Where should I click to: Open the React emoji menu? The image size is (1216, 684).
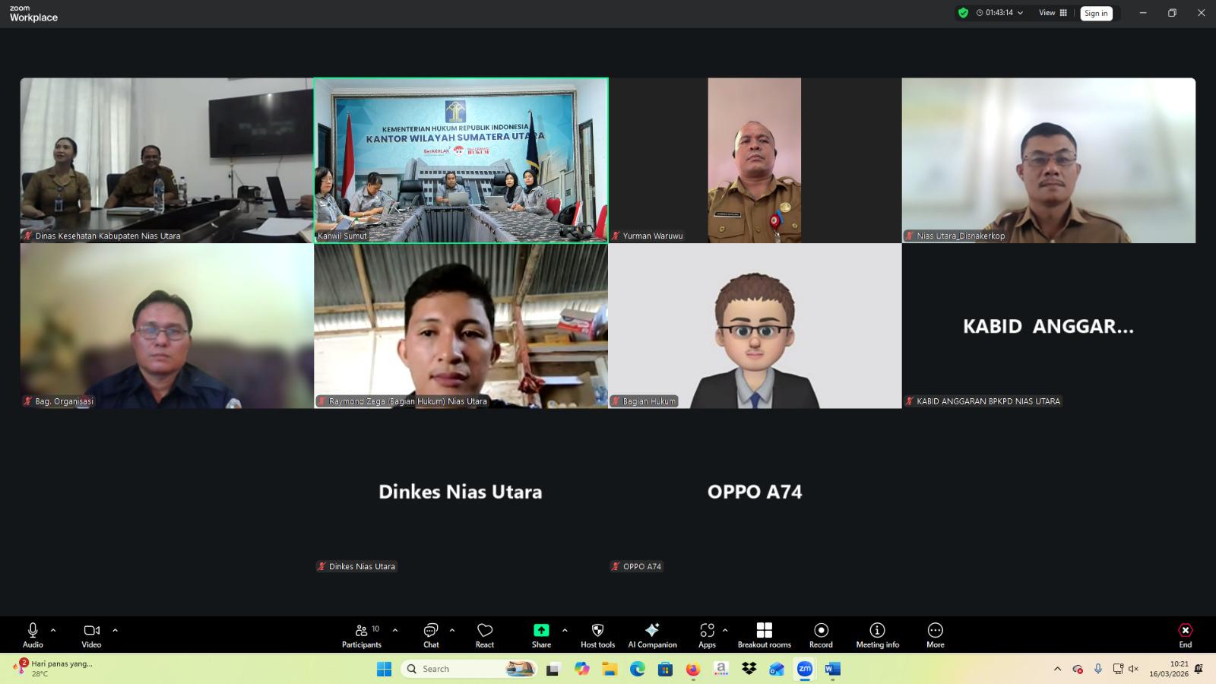coord(485,635)
